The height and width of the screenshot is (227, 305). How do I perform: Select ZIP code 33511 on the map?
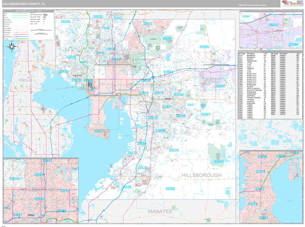pyautogui.click(x=167, y=107)
